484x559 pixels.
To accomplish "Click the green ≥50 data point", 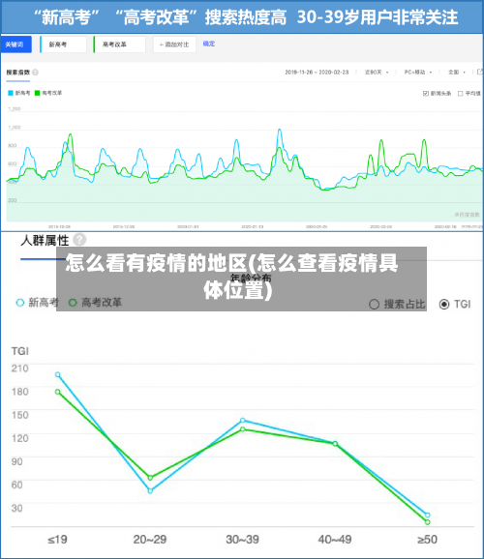I will click(x=428, y=522).
